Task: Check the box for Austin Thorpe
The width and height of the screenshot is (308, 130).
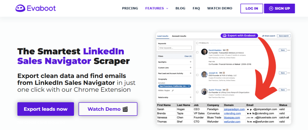Action: click(x=197, y=92)
